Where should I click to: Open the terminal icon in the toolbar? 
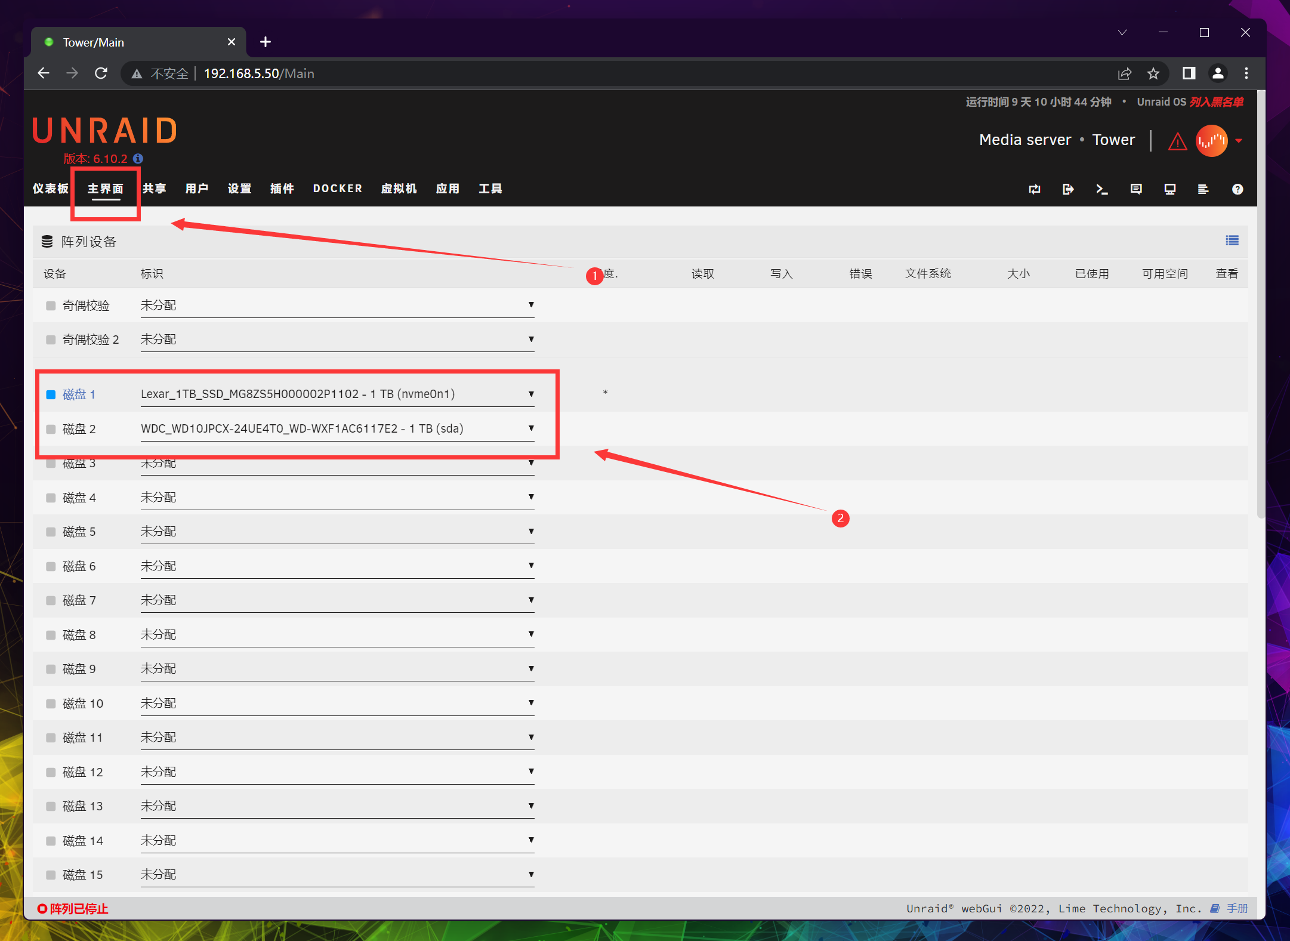pyautogui.click(x=1101, y=189)
